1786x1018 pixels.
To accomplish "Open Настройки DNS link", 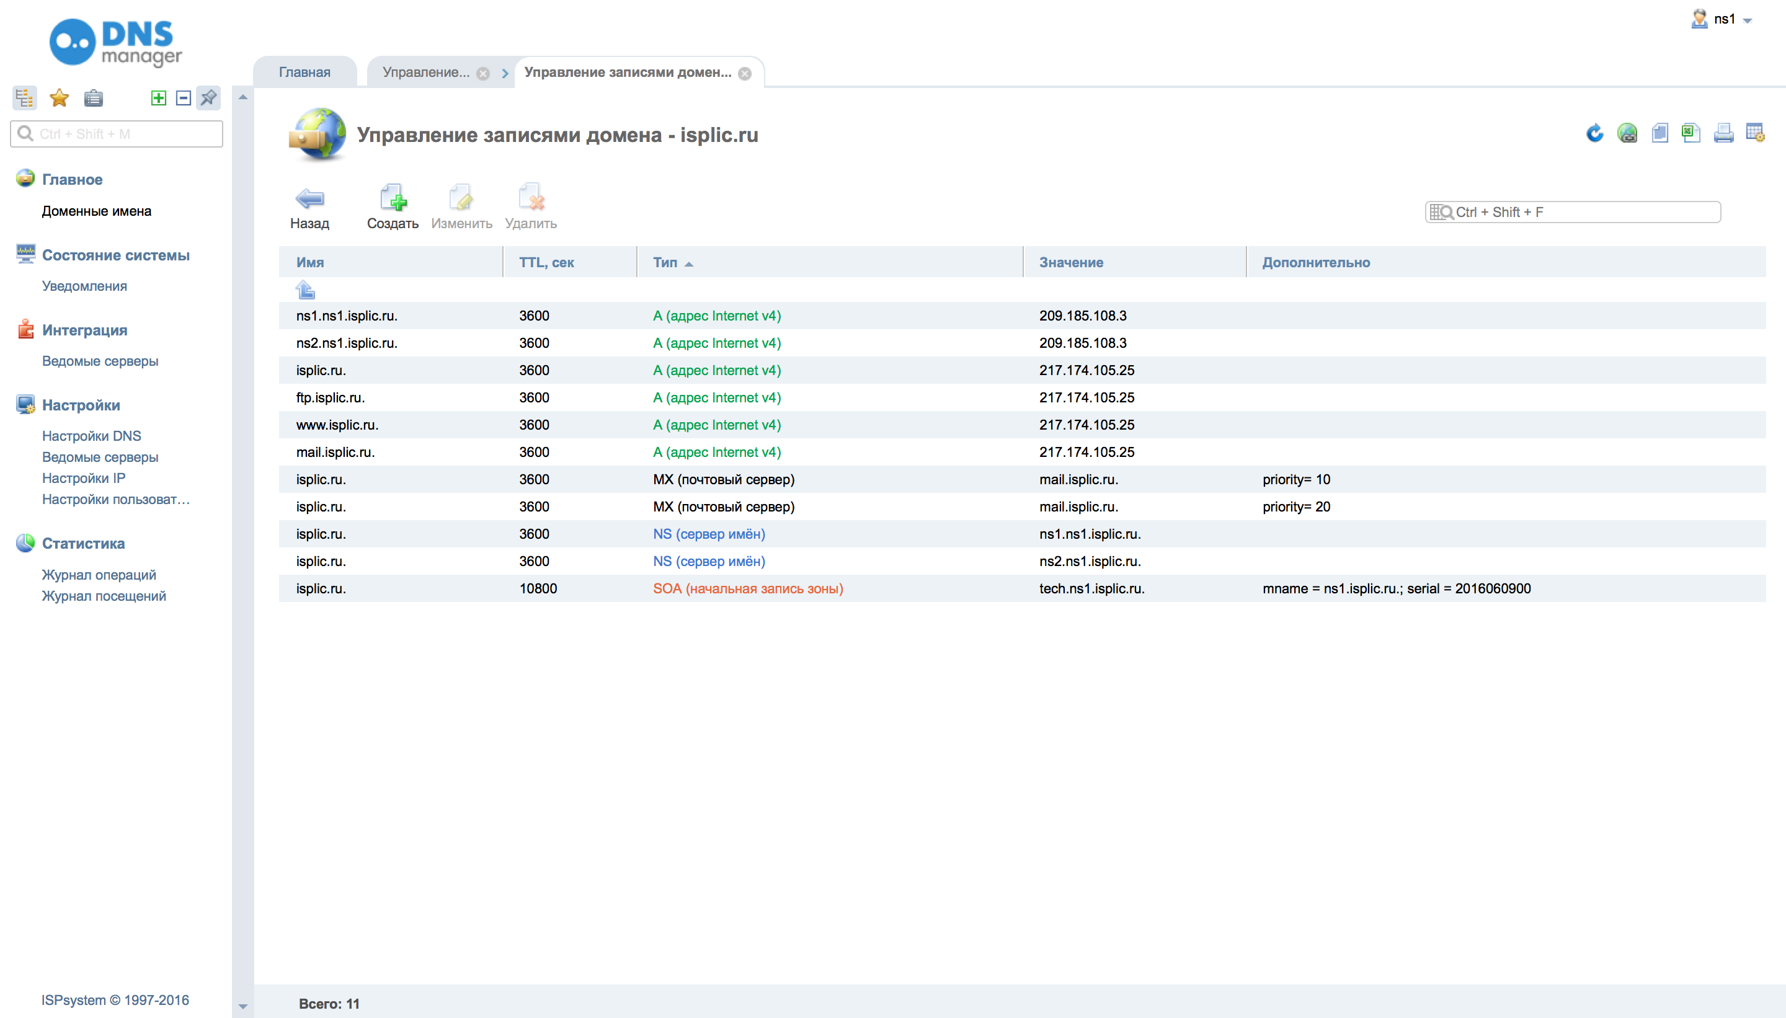I will tap(92, 436).
